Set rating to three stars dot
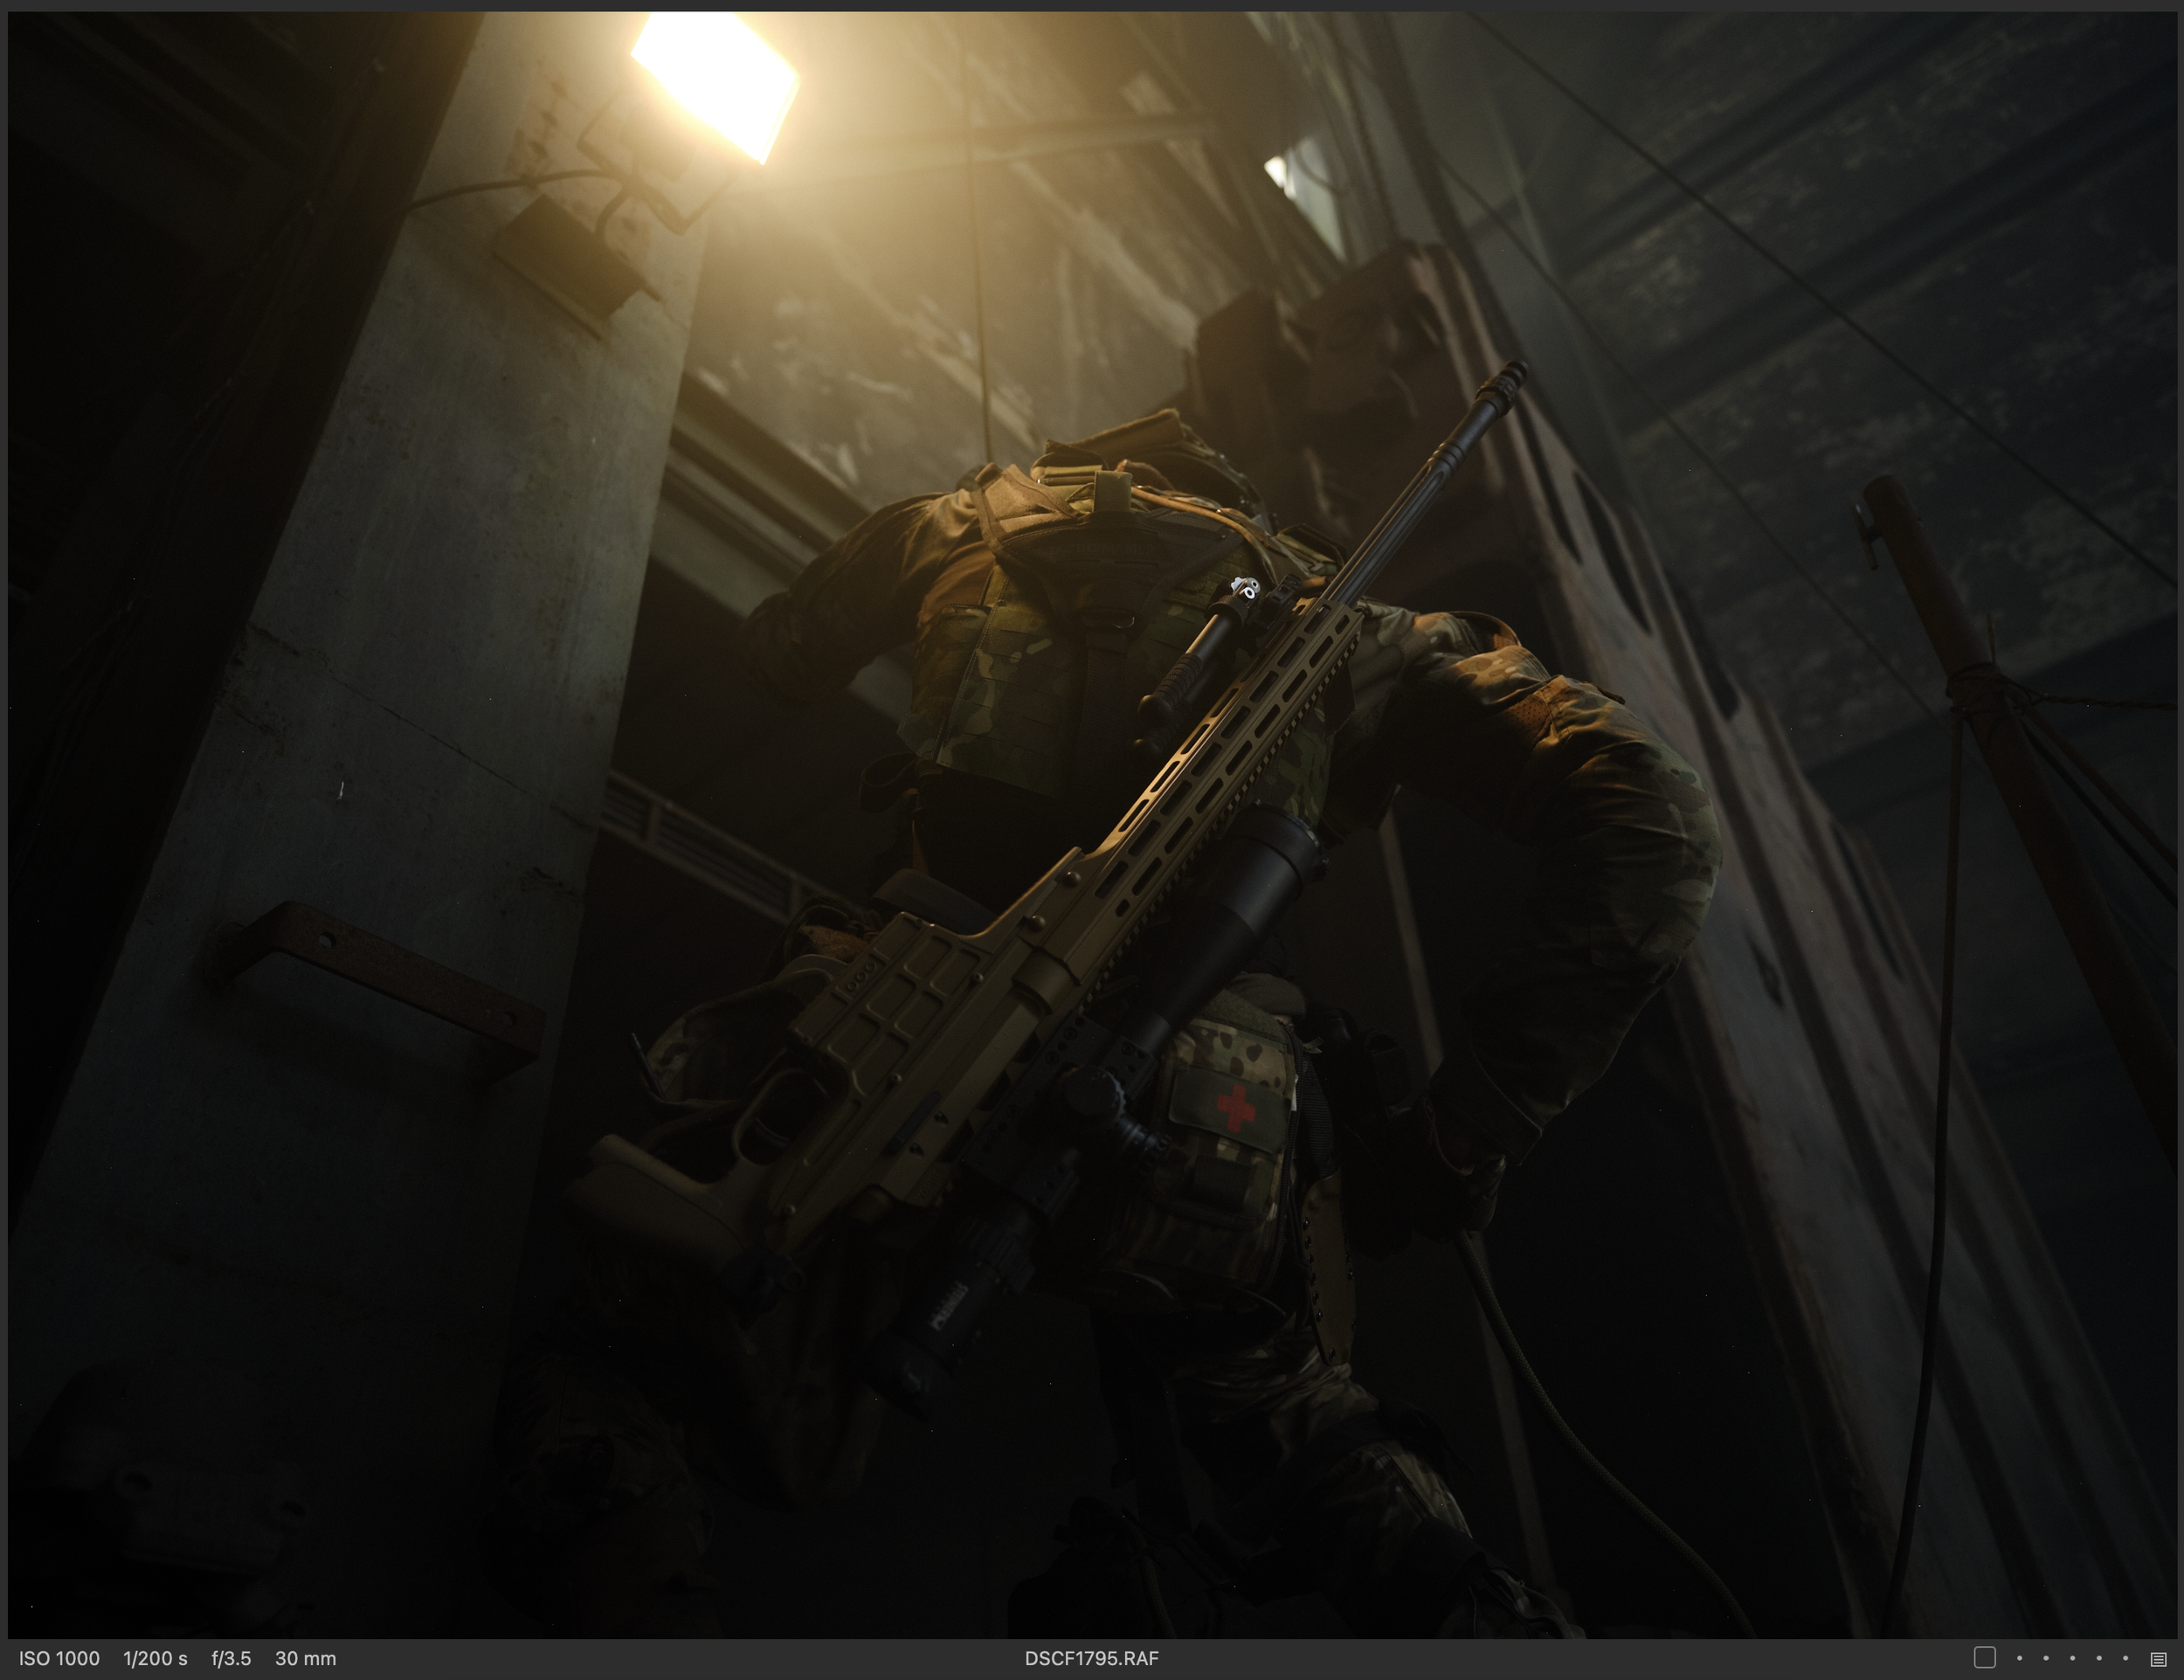Image resolution: width=2184 pixels, height=1680 pixels. [x=2073, y=1658]
